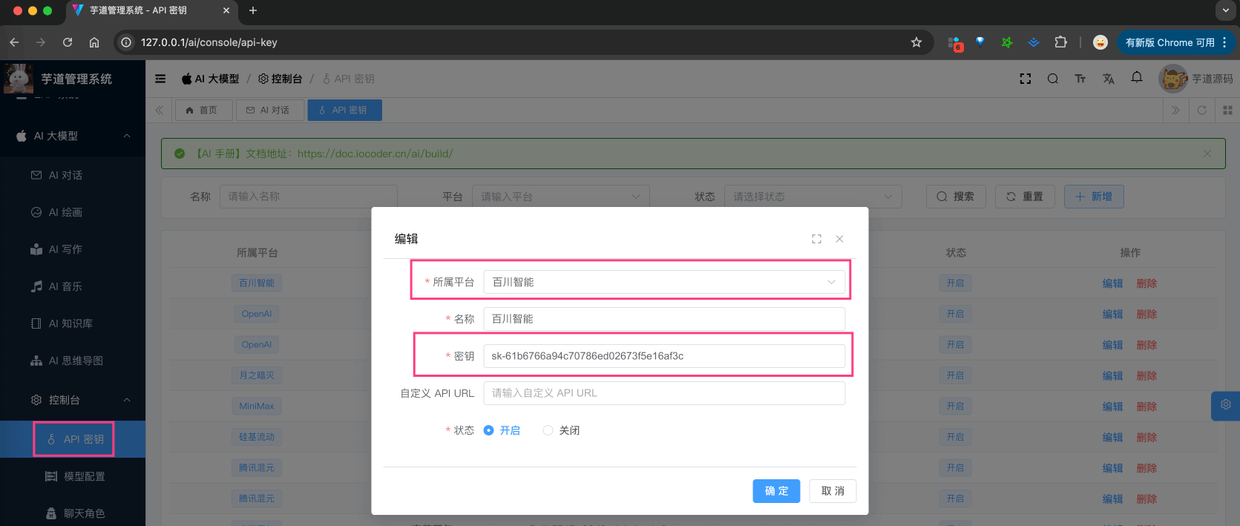
Task: Open the doc.iocoder.cn/ai/build link
Action: tap(375, 154)
